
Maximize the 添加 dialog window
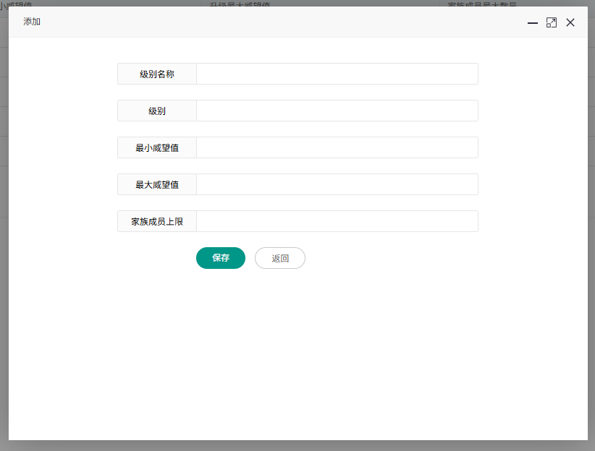(x=552, y=22)
